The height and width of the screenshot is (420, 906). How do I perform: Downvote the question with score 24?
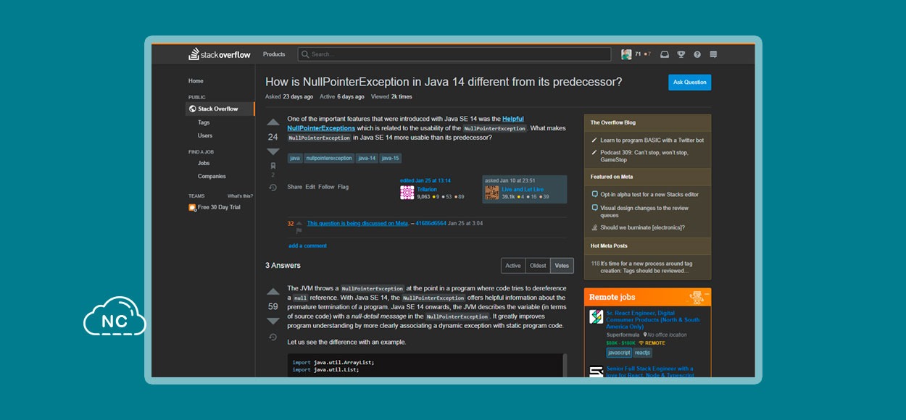pyautogui.click(x=273, y=151)
